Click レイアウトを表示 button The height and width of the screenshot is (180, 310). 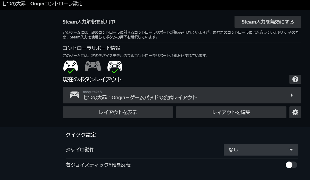click(118, 112)
